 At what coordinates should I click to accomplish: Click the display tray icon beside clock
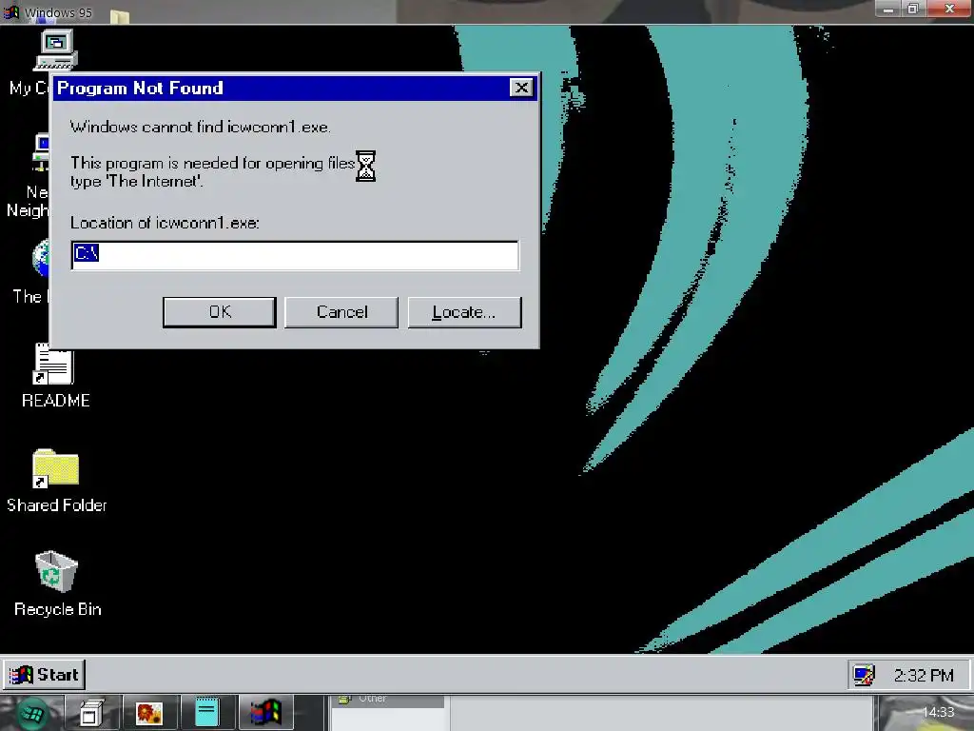[864, 675]
